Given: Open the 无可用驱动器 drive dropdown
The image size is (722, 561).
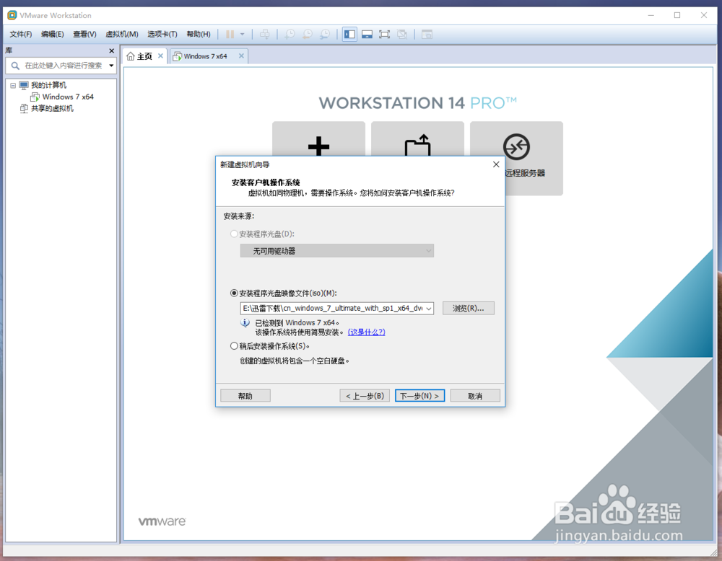Looking at the screenshot, I should click(337, 251).
